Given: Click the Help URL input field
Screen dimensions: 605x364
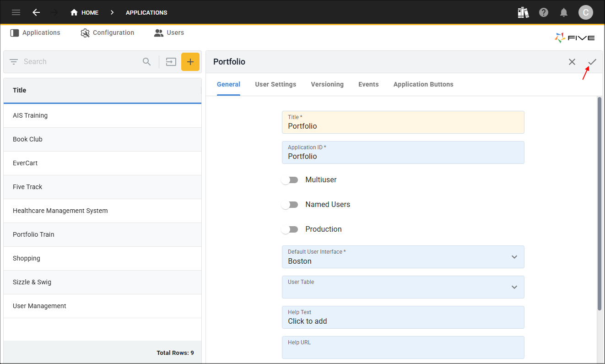Looking at the screenshot, I should (x=403, y=350).
